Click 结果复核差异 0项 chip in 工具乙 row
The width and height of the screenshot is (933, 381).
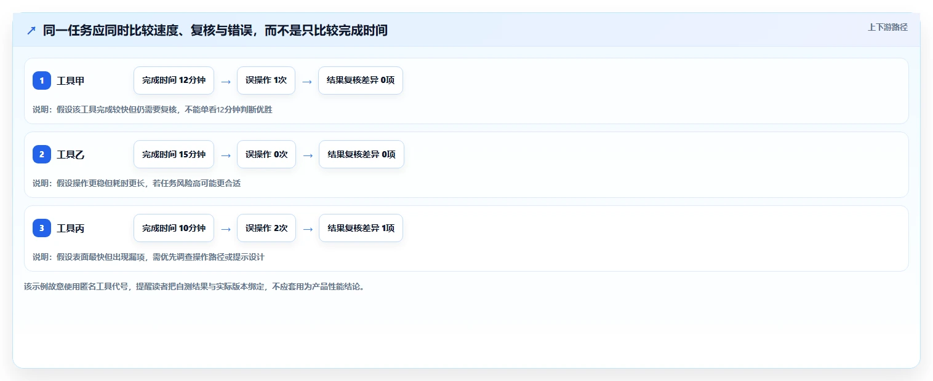[361, 154]
